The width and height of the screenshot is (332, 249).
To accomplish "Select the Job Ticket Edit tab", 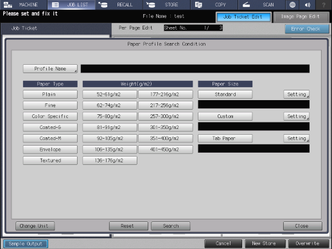I will tap(243, 17).
